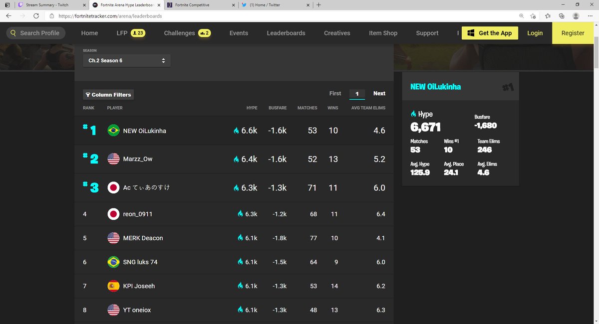Click the address bar URL

tap(109, 16)
